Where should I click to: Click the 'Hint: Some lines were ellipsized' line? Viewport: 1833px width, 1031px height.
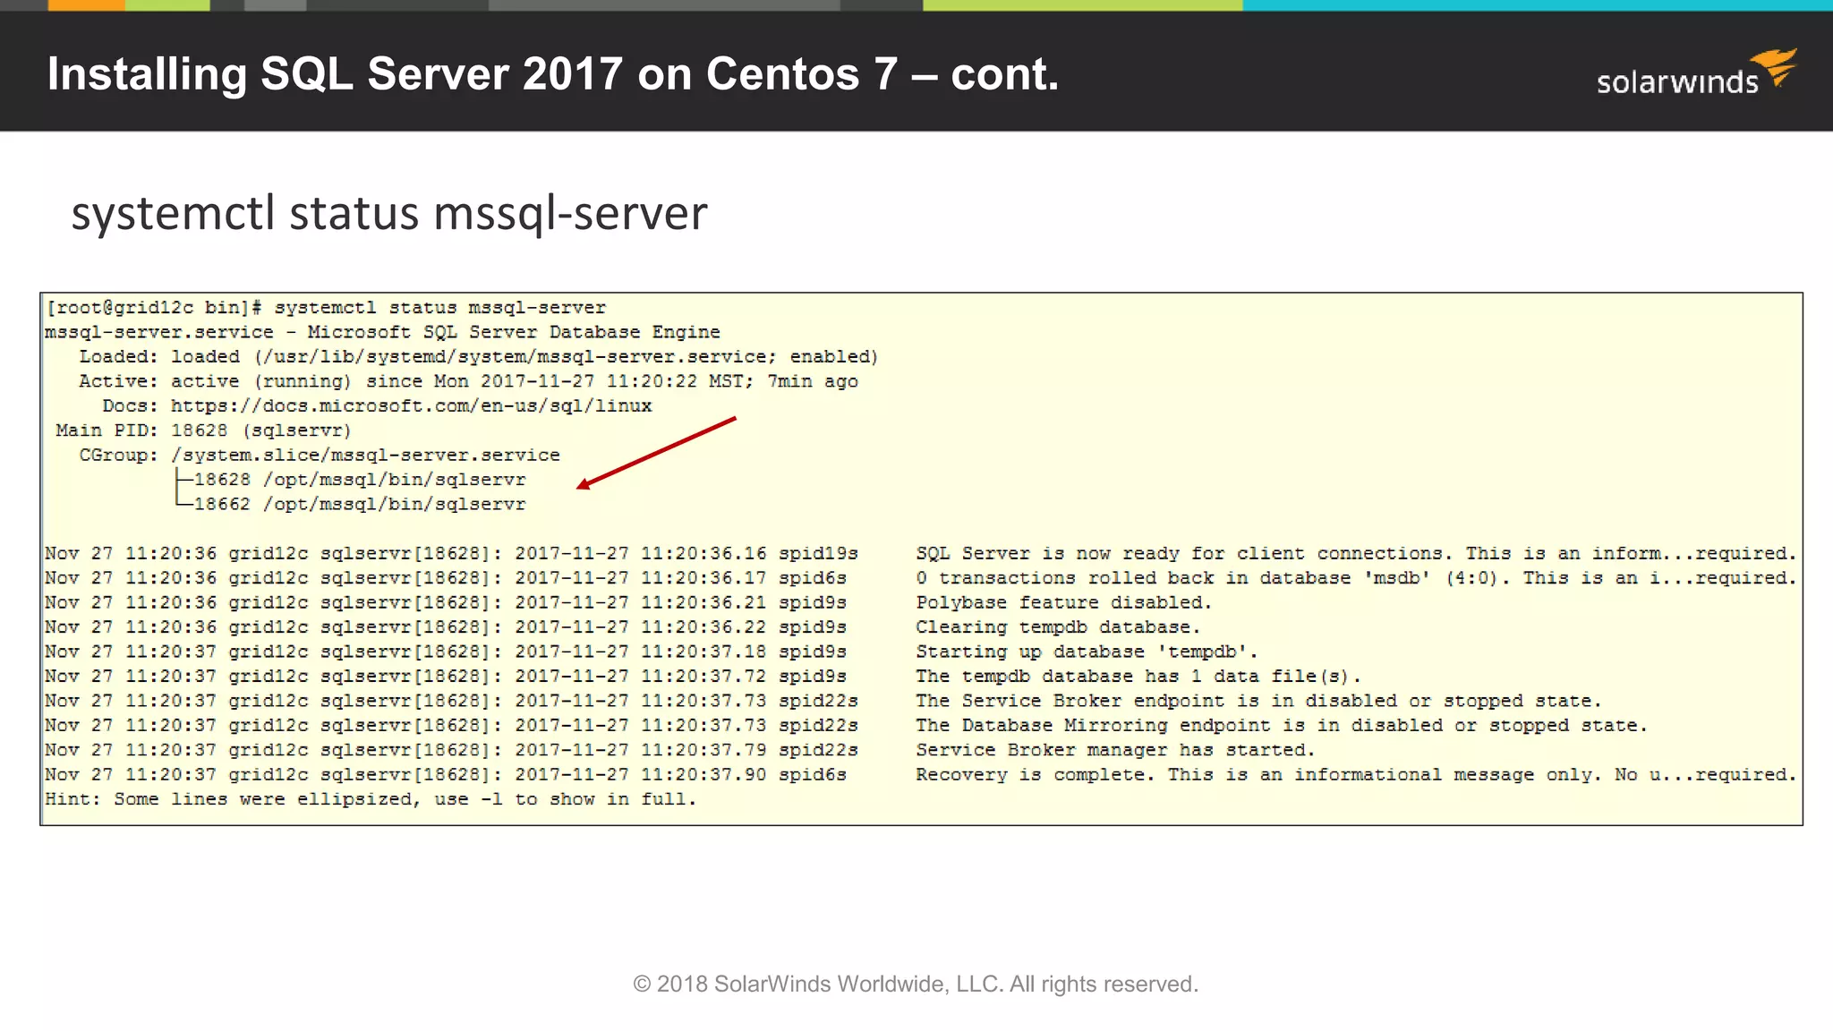point(371,799)
